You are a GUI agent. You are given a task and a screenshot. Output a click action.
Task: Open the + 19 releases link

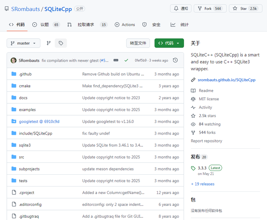(202, 184)
